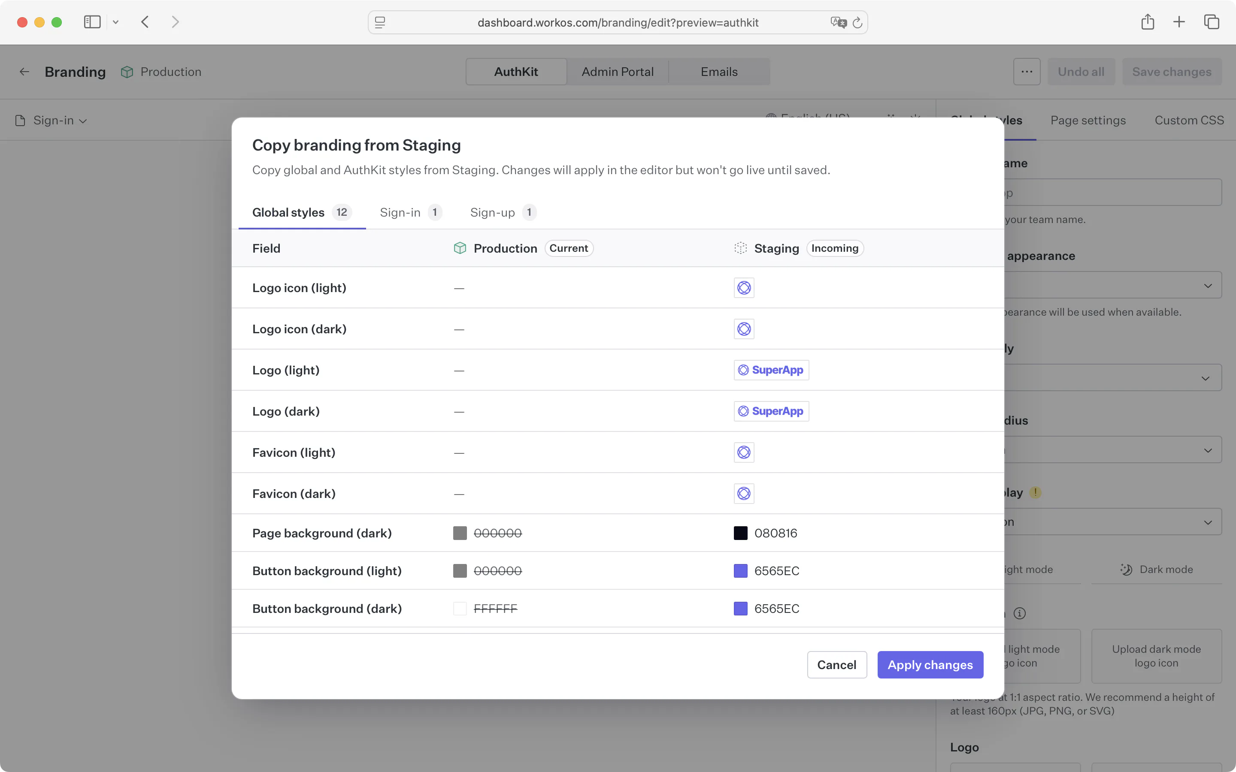Click the SuperApp Logo (dark) thumbnail
1236x772 pixels.
771,411
